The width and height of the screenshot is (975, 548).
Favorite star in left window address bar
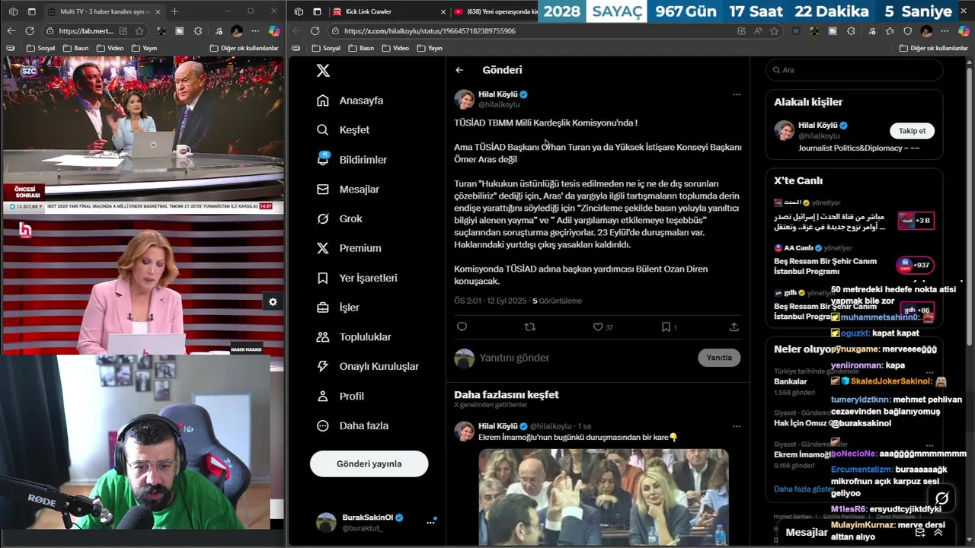point(139,31)
